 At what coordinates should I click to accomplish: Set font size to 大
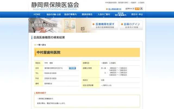pos(141,9)
